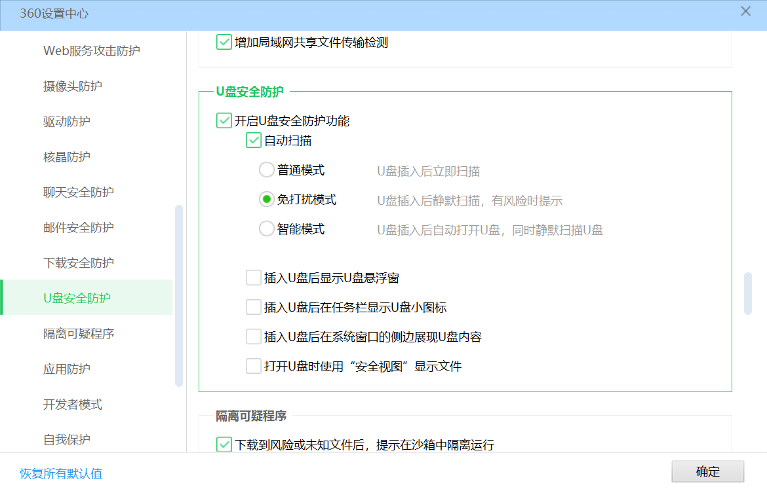The height and width of the screenshot is (491, 767).
Task: Go to 摄像头防护 settings
Action: pos(72,86)
